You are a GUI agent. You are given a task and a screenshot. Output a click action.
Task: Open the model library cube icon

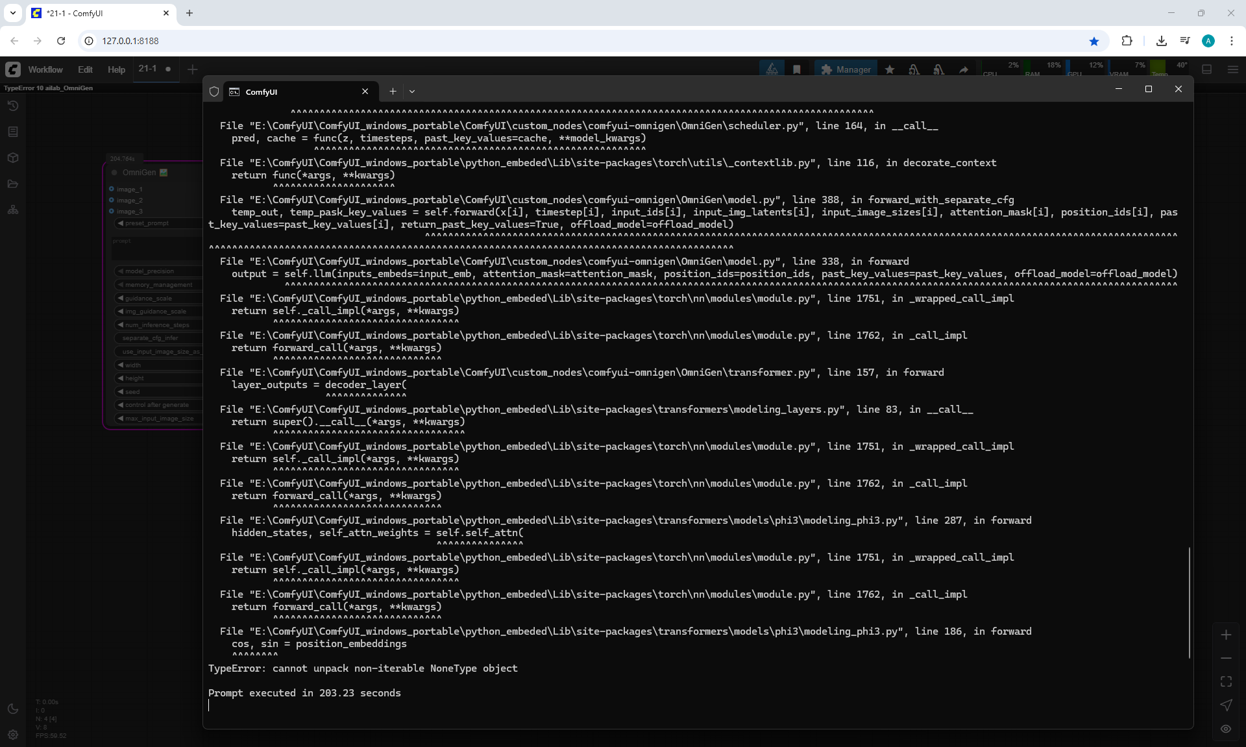[13, 158]
